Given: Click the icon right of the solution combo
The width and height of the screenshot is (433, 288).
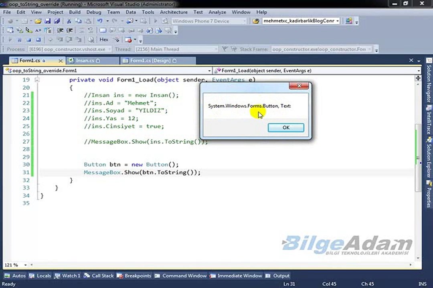Looking at the screenshot, I should click(349, 21).
